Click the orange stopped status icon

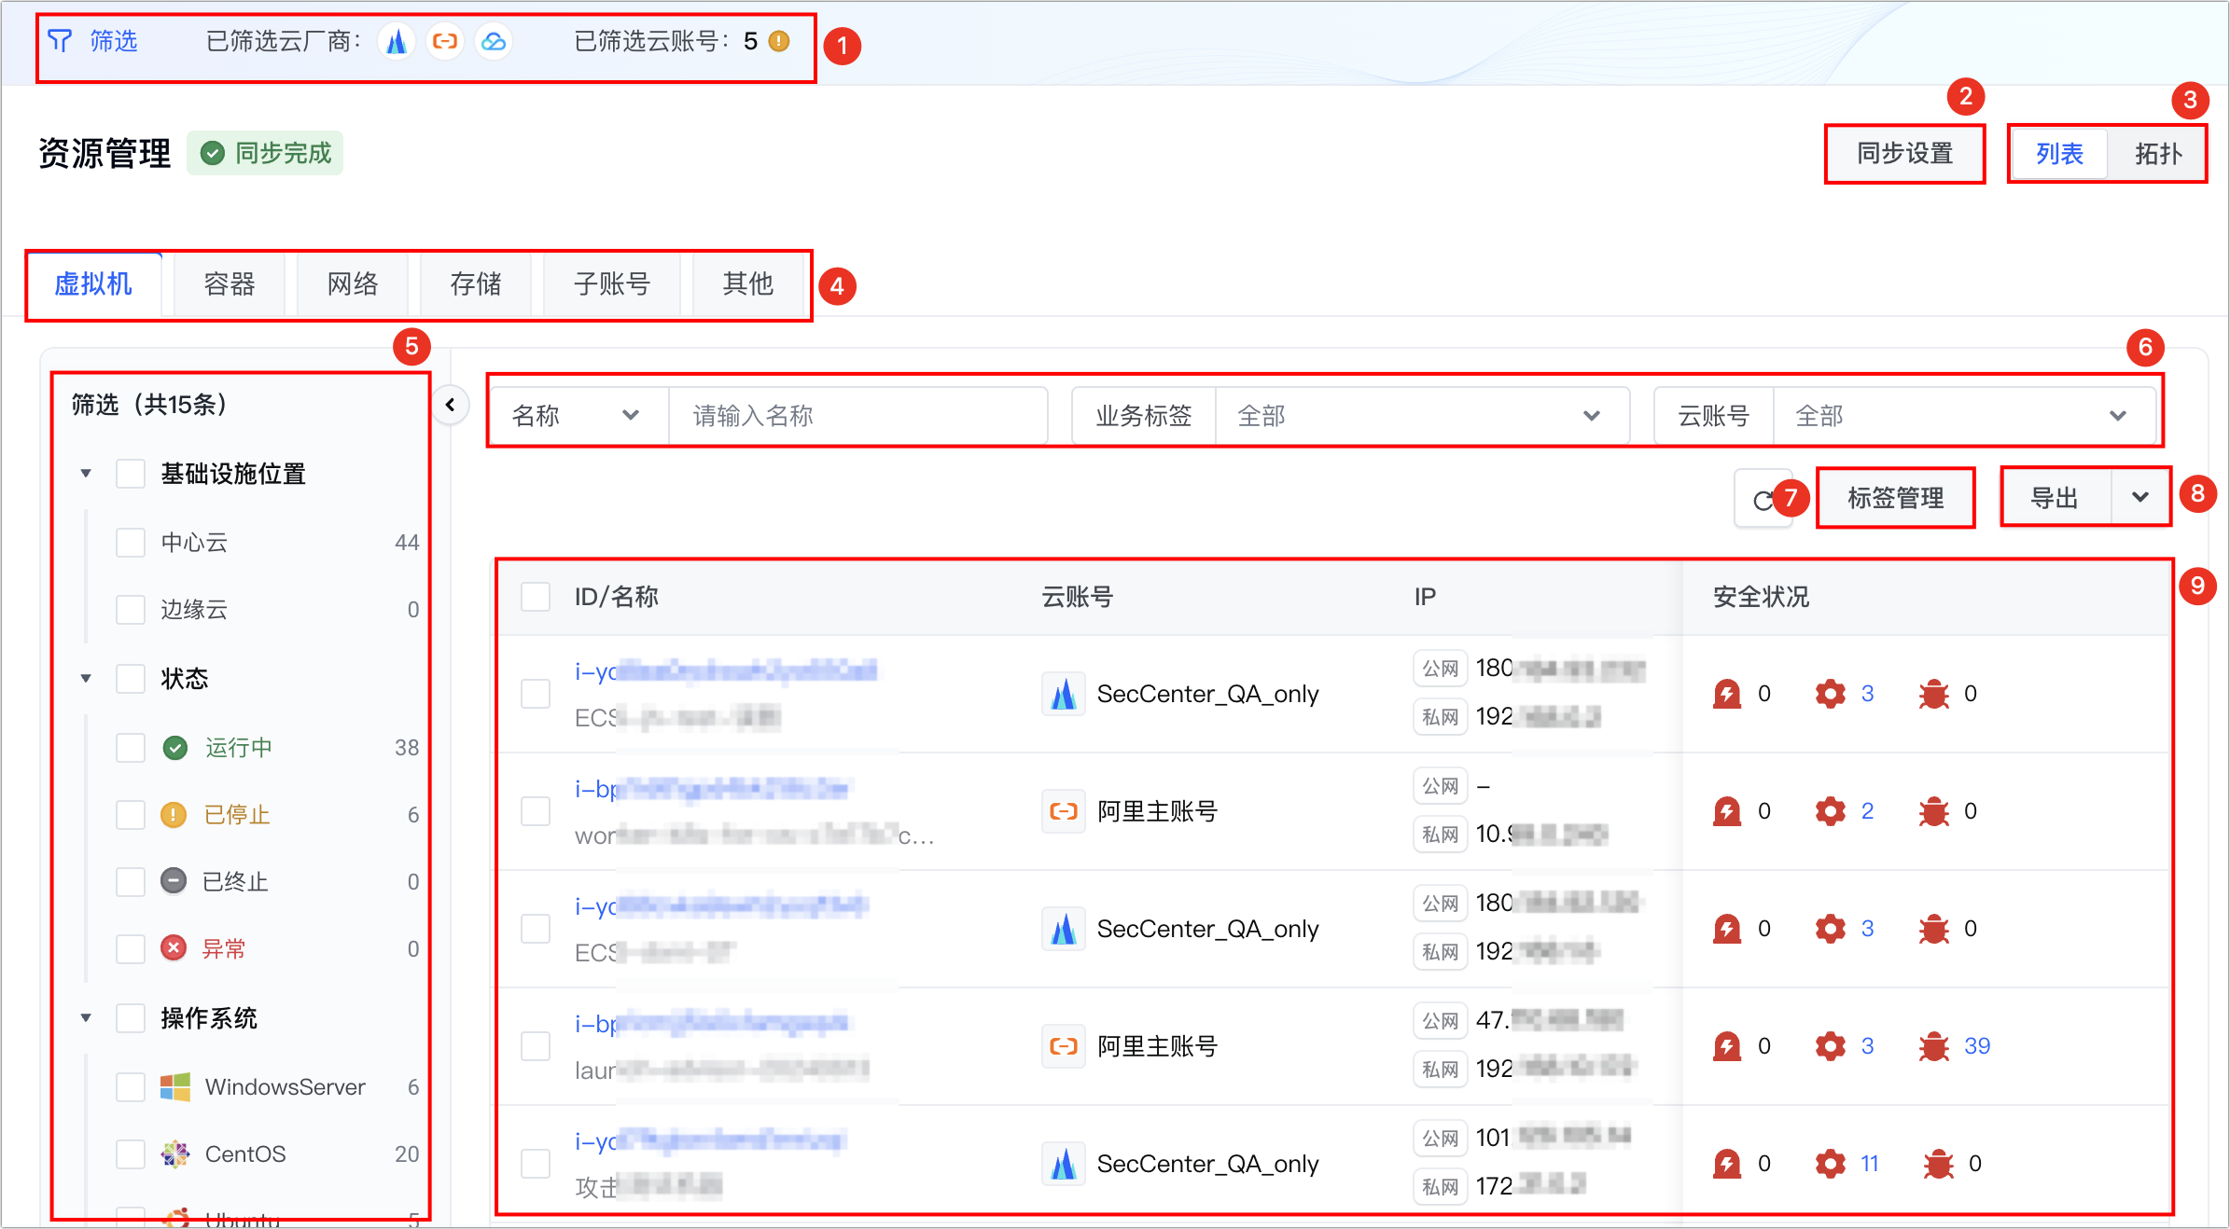[x=174, y=815]
